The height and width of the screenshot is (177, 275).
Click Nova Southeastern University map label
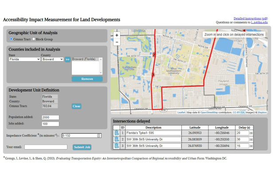click(173, 71)
